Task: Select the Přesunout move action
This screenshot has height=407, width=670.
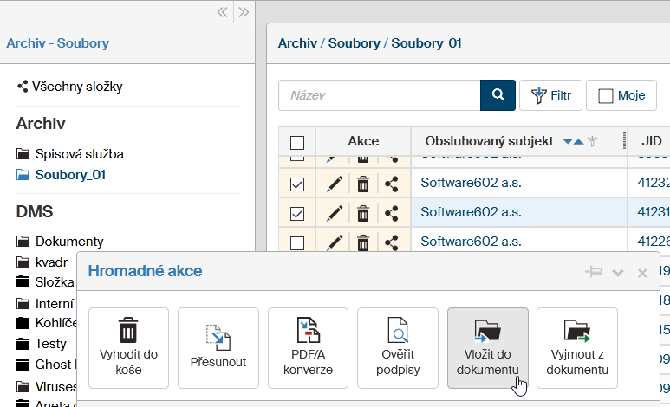Action: coord(218,348)
